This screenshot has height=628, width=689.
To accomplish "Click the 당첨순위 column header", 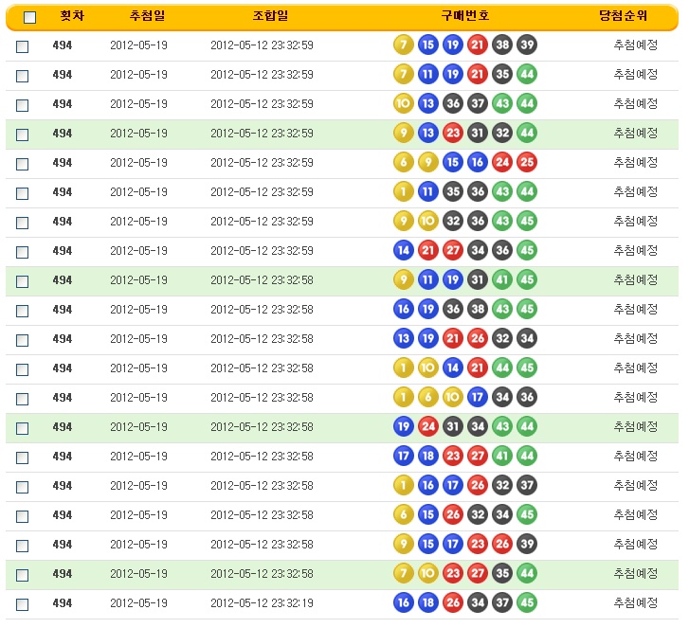I will point(635,16).
